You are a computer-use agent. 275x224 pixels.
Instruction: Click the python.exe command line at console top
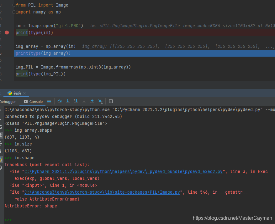[x=140, y=110]
